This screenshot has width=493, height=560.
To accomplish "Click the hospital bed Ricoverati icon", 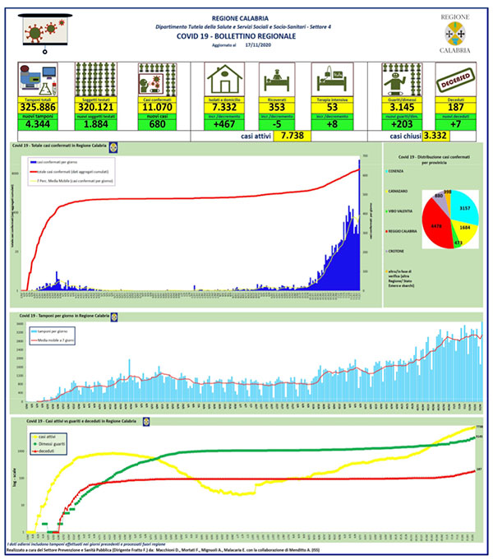I will coord(277,80).
